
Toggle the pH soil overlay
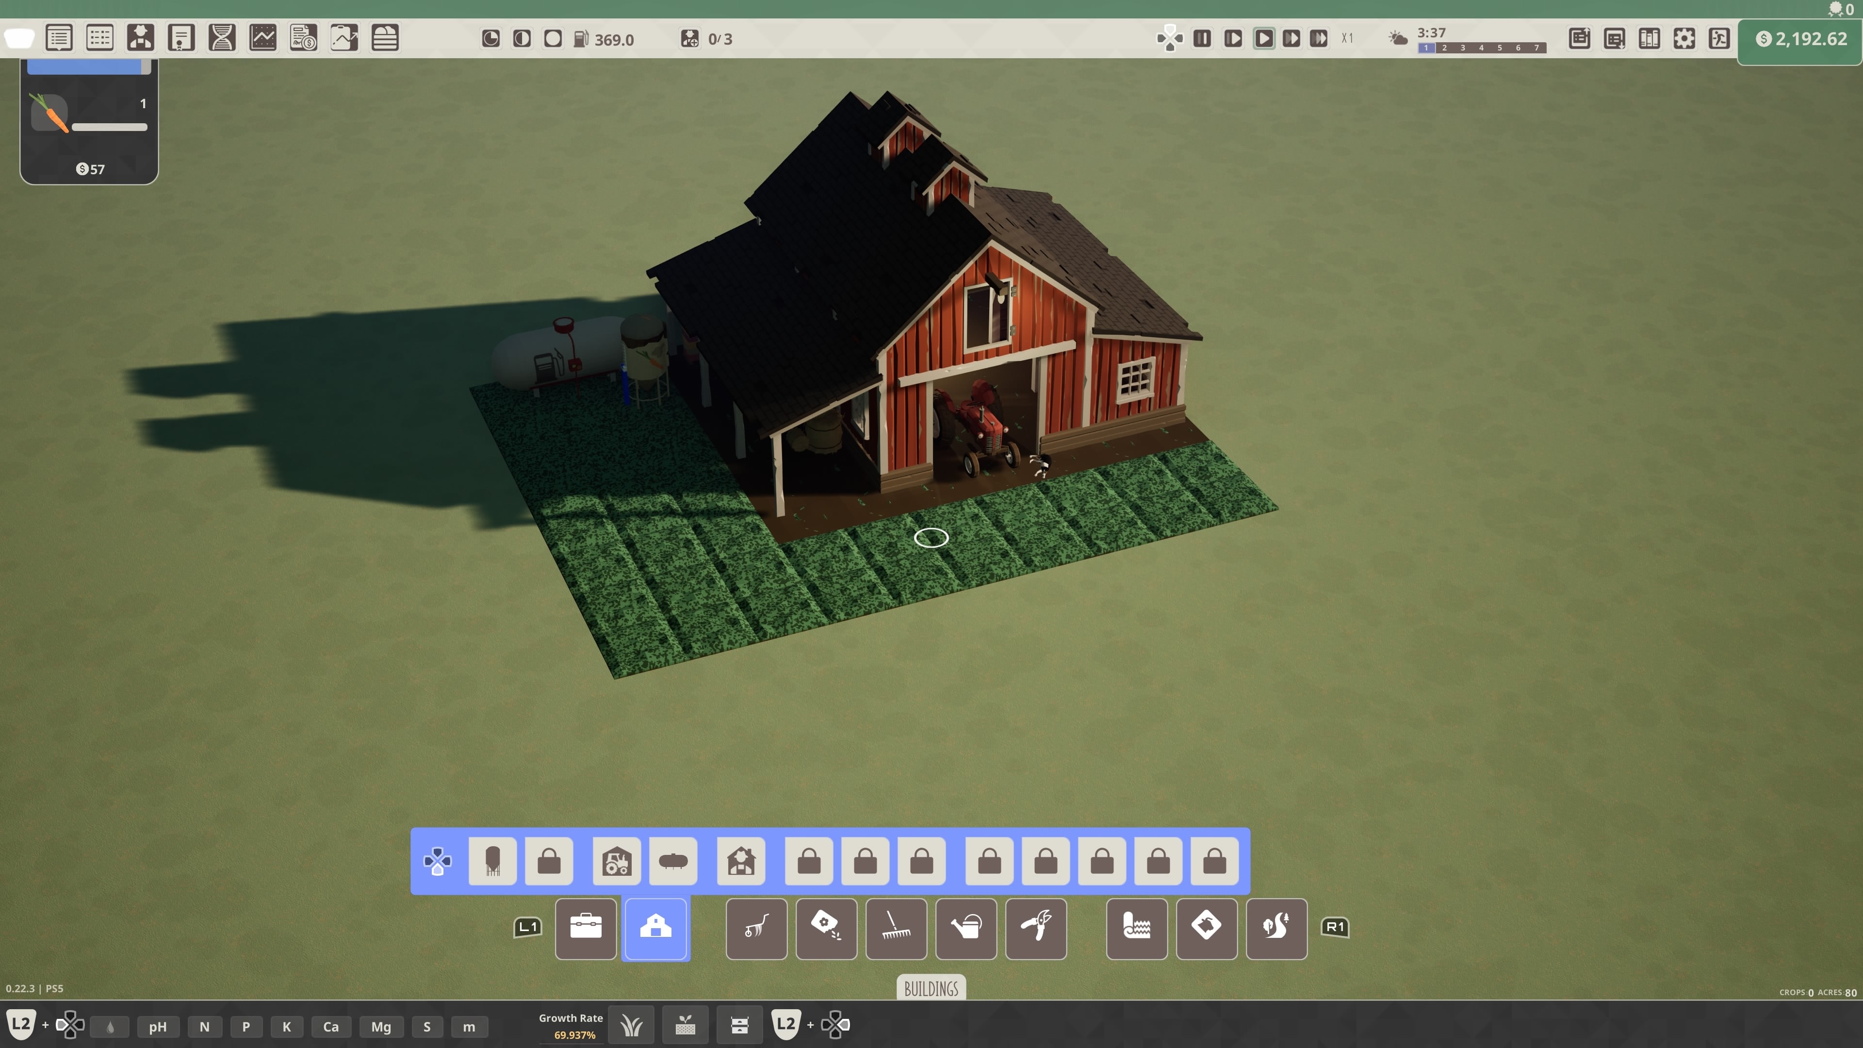click(x=158, y=1026)
